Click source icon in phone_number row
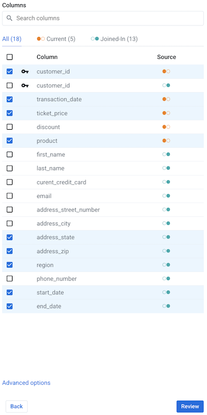 (x=166, y=279)
